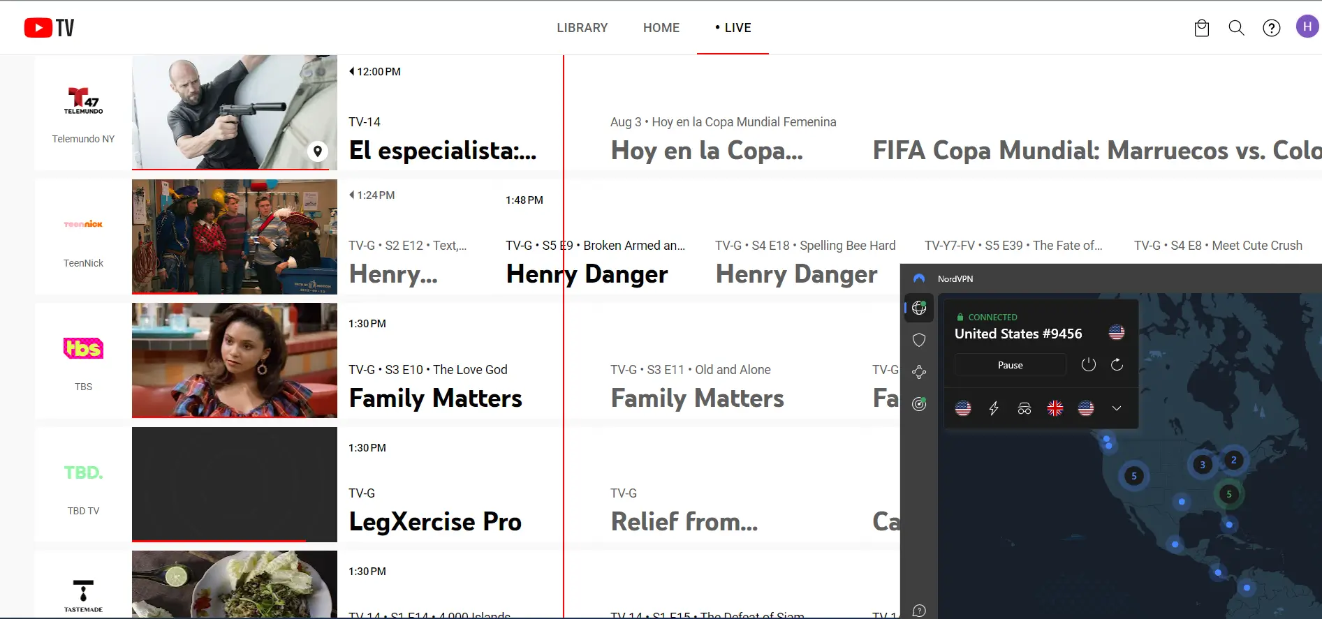The height and width of the screenshot is (619, 1322).
Task: Play the Tastemade salad thumbnail
Action: [x=235, y=584]
